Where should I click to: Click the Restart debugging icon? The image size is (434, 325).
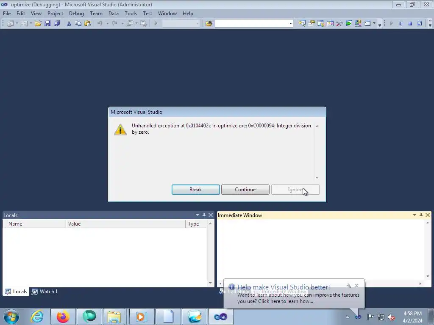click(x=420, y=24)
